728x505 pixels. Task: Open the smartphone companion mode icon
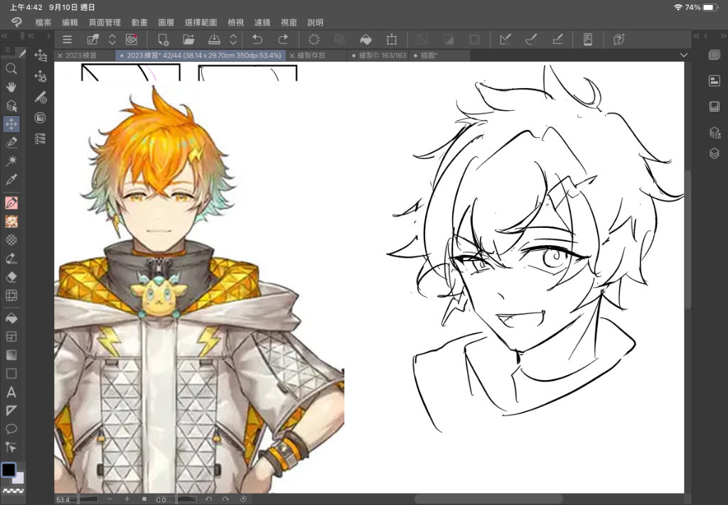coord(588,39)
